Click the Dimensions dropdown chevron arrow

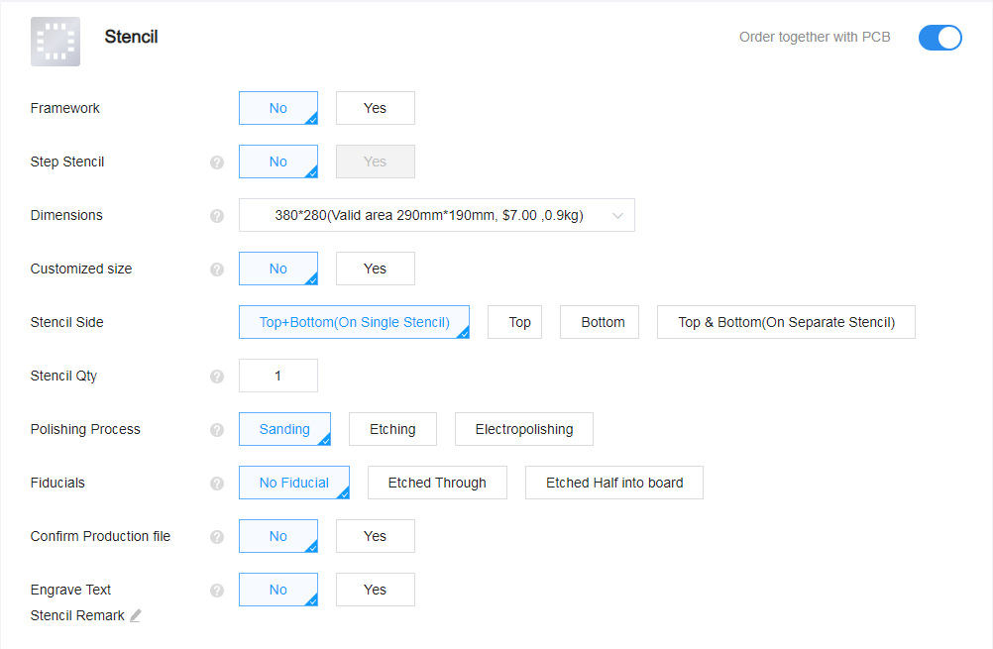click(x=617, y=216)
